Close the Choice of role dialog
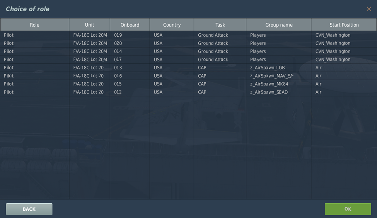This screenshot has height=218, width=377. pyautogui.click(x=368, y=9)
